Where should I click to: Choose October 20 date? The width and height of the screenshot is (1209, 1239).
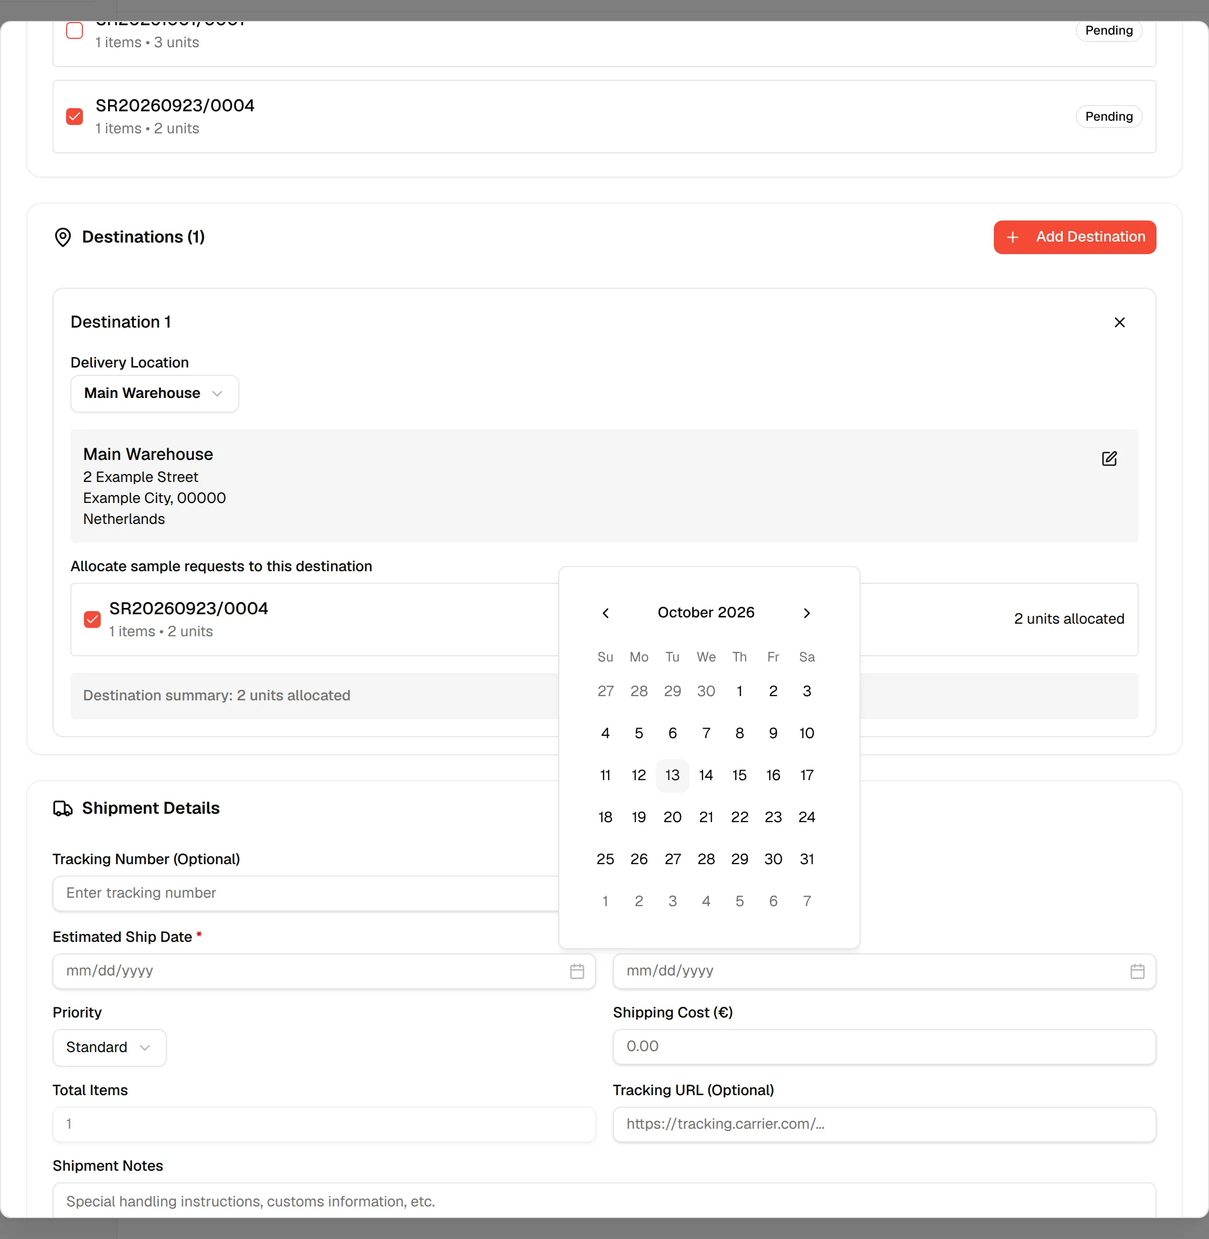672,817
